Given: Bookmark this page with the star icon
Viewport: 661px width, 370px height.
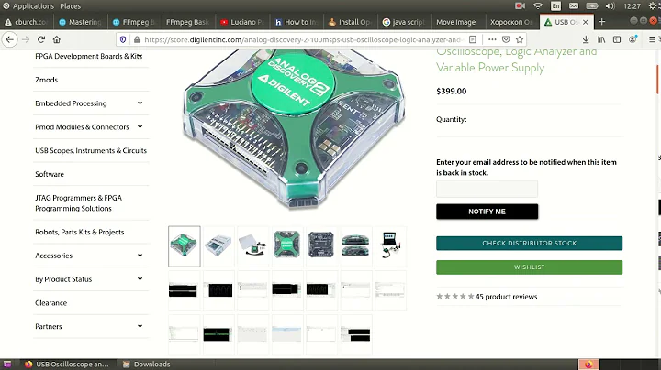Looking at the screenshot, I should [x=520, y=39].
